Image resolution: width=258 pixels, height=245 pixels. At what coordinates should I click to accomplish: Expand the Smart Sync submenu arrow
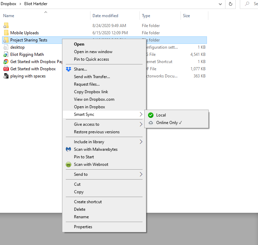click(x=140, y=114)
